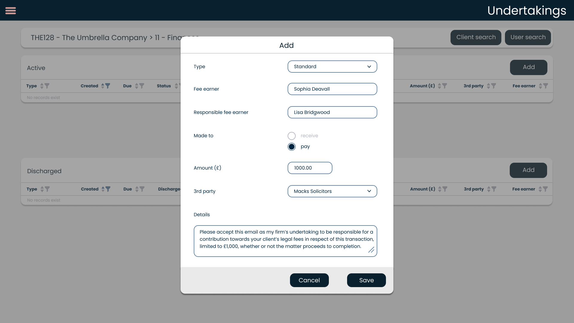Screen dimensions: 574x323
Task: Edit the Amount field 1000.00
Action: pyautogui.click(x=310, y=168)
